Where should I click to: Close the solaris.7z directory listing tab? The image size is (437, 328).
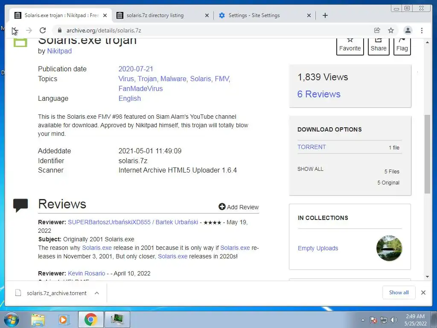coord(207,16)
